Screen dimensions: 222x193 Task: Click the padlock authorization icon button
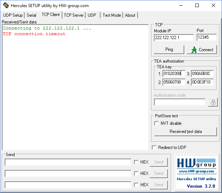coord(213,102)
